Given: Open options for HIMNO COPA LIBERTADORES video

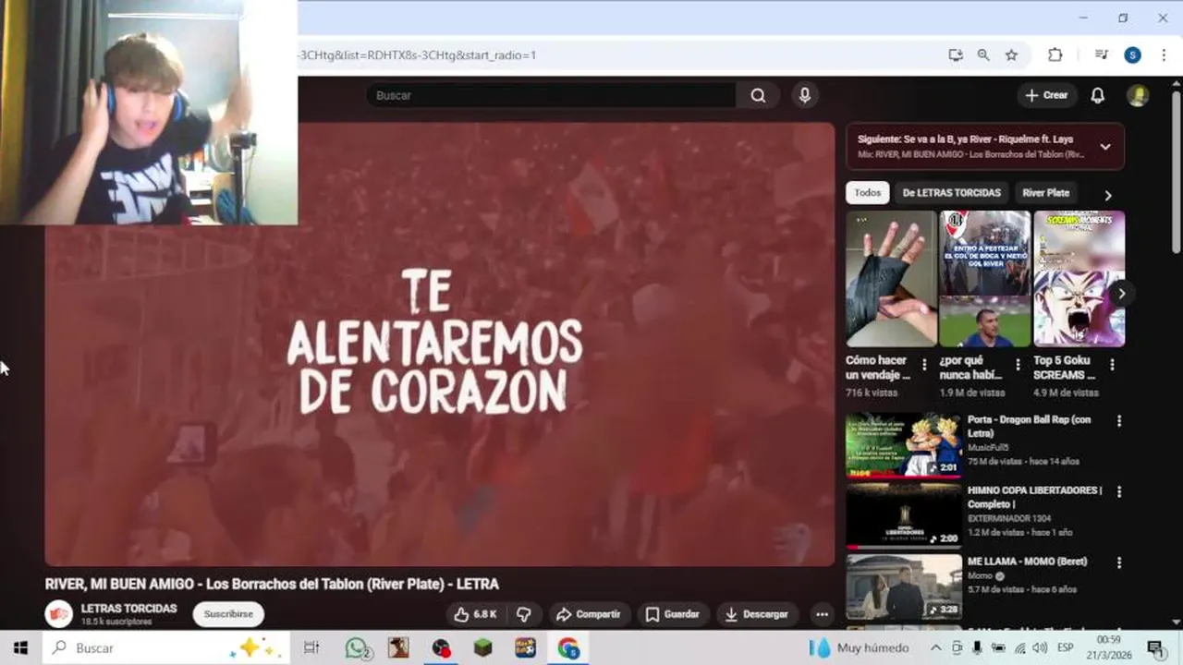Looking at the screenshot, I should pyautogui.click(x=1119, y=492).
